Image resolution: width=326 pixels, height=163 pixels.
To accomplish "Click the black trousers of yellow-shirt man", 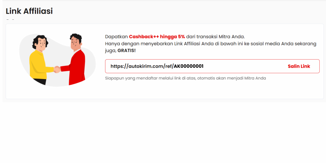I will [39, 81].
